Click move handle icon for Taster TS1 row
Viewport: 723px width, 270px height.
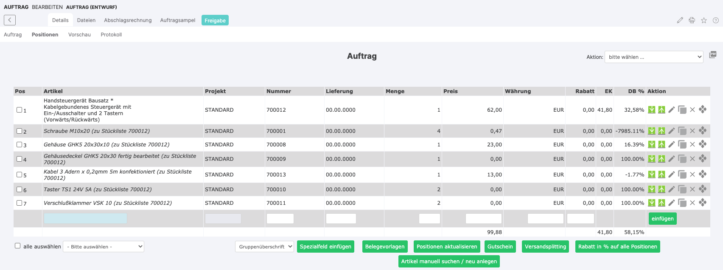coord(703,189)
